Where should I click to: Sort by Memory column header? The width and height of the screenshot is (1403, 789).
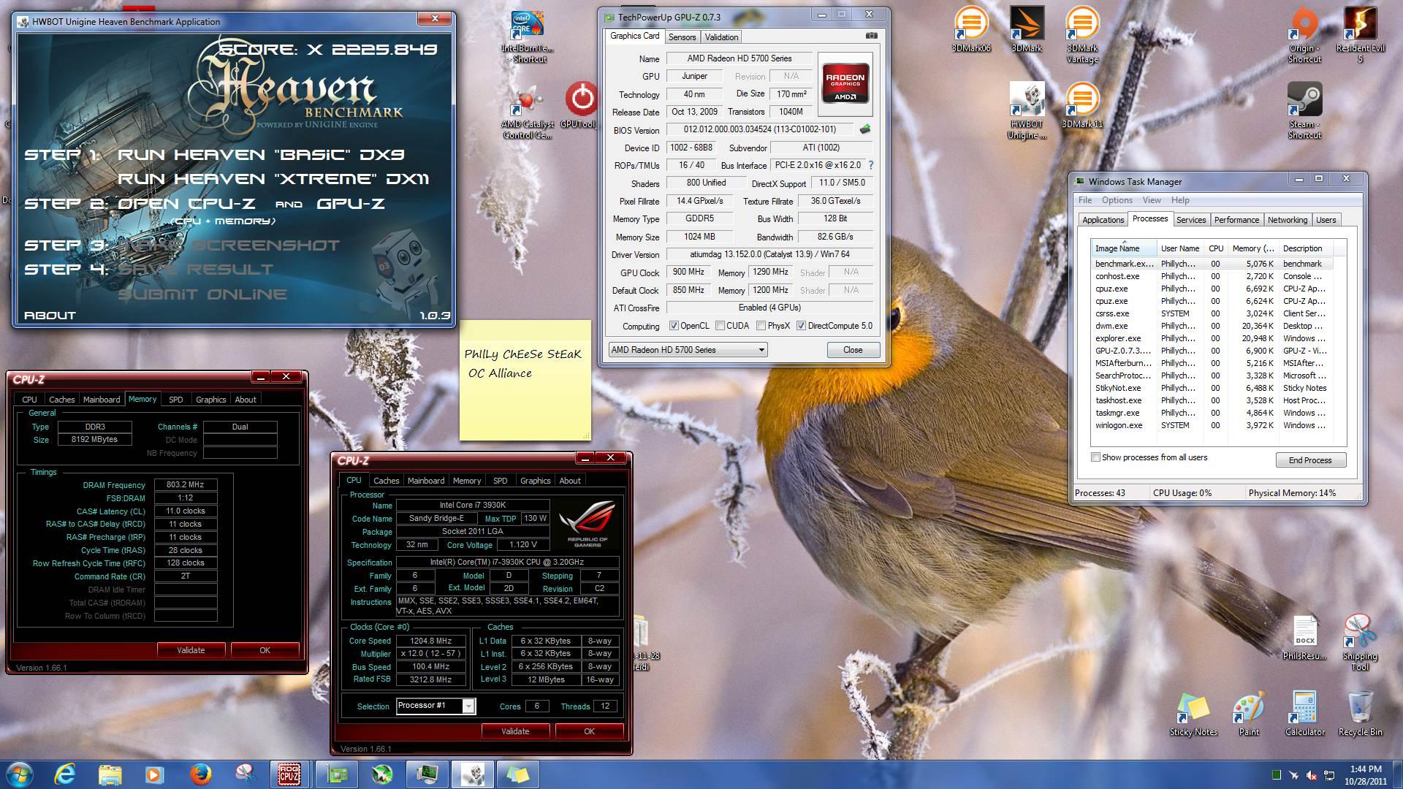click(x=1252, y=248)
